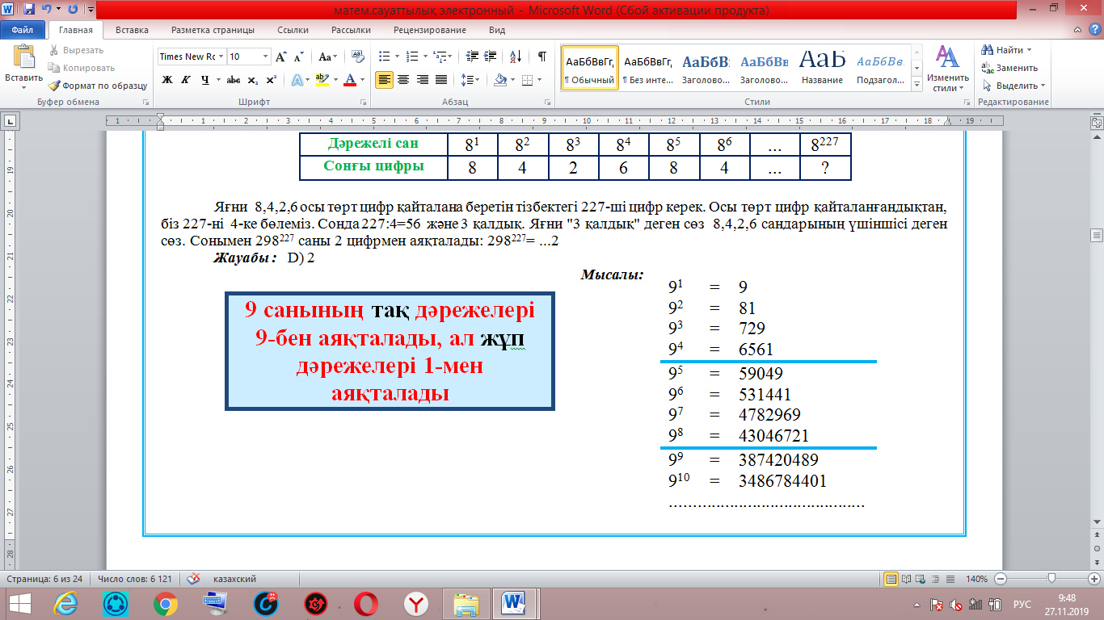Zoom out with the minus button

1001,579
